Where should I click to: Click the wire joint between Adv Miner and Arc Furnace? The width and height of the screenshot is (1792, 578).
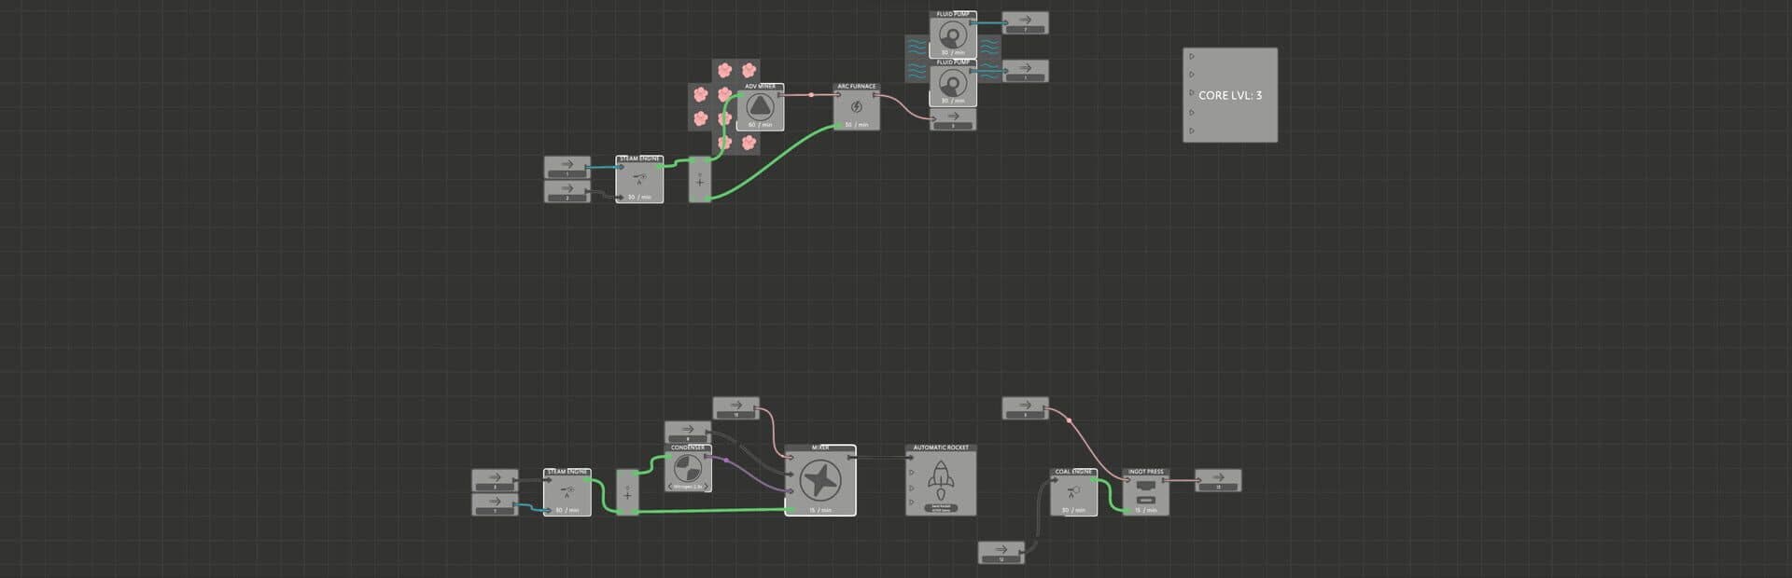[x=811, y=94]
